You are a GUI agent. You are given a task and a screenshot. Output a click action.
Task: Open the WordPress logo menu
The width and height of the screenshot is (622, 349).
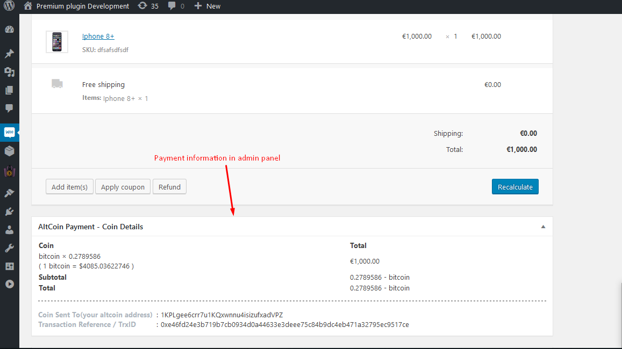click(9, 6)
